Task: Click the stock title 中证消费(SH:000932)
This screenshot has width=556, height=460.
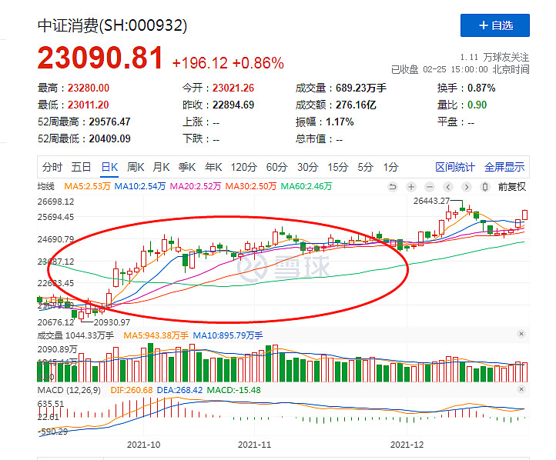Action: pyautogui.click(x=112, y=25)
